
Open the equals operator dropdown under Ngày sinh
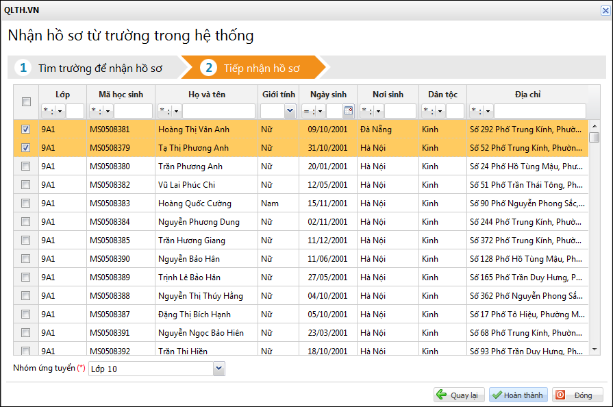[x=313, y=111]
